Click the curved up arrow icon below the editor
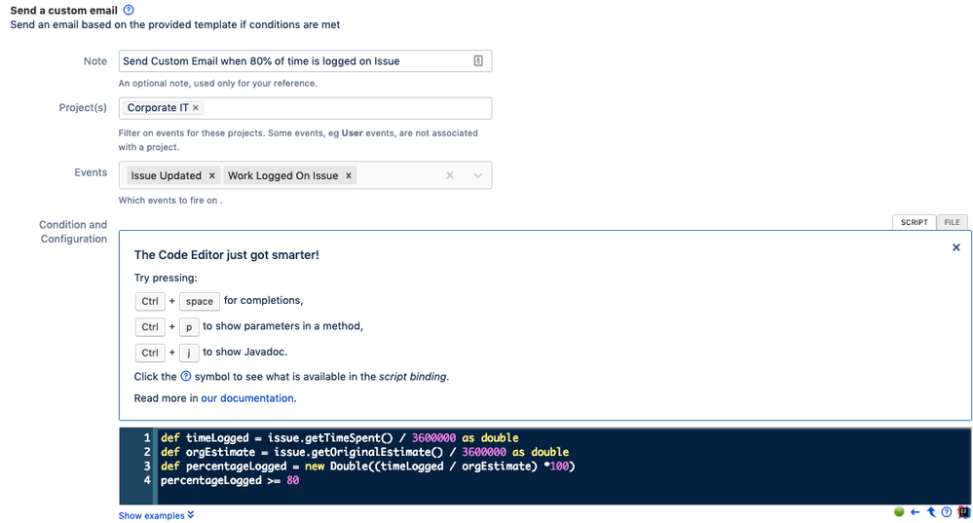973x523 pixels. click(x=931, y=512)
